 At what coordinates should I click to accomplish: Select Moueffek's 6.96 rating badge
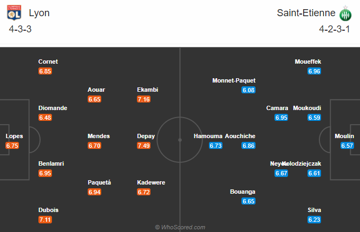(x=315, y=71)
